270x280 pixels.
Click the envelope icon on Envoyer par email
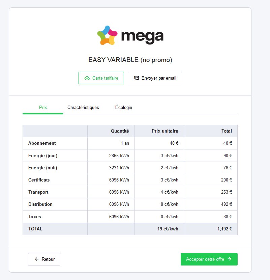tap(136, 78)
